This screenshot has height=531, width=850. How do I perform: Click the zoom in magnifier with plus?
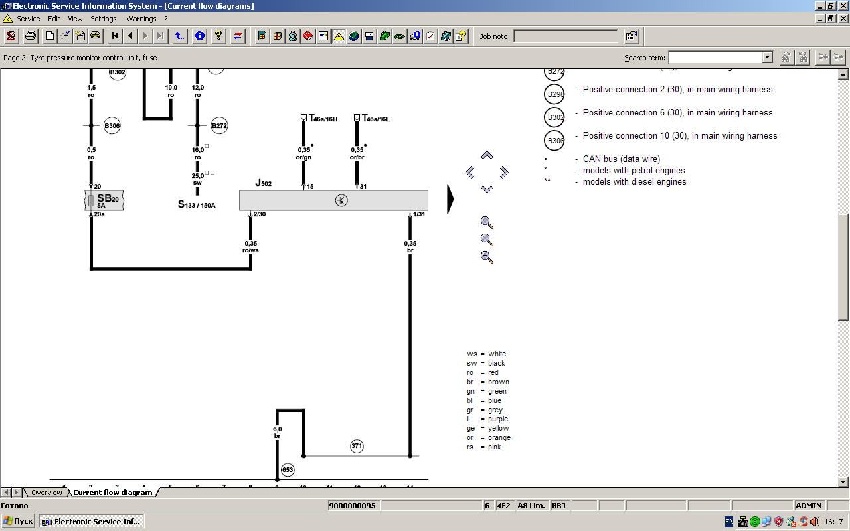tap(487, 240)
